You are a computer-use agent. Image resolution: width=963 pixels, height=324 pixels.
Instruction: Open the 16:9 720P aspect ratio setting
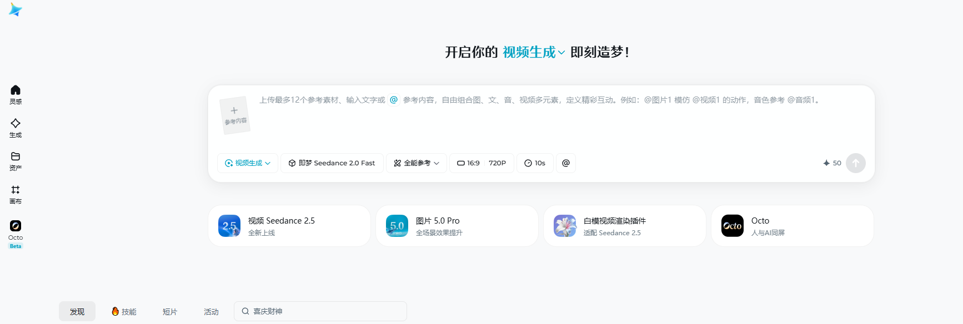point(481,163)
